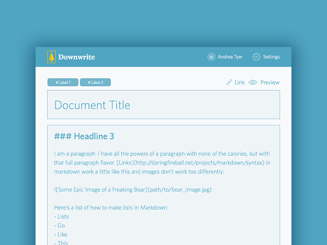This screenshot has width=327, height=245.
Task: Click the user avatar icon beside Andrea Tyer
Action: 211,57
